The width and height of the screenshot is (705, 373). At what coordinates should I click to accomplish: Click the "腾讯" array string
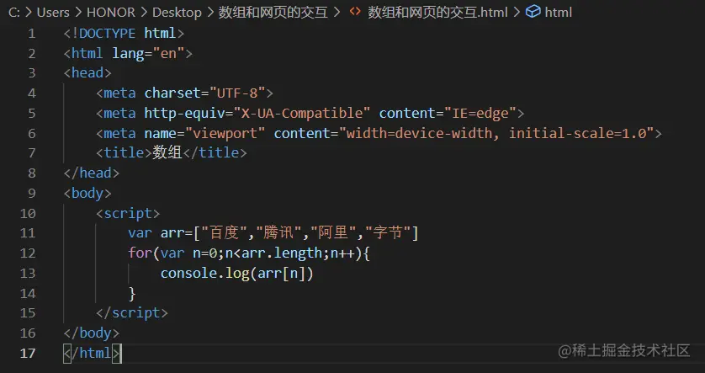pyautogui.click(x=278, y=232)
